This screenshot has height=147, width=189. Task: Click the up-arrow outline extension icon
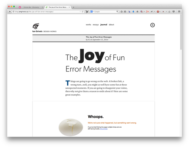169,12
